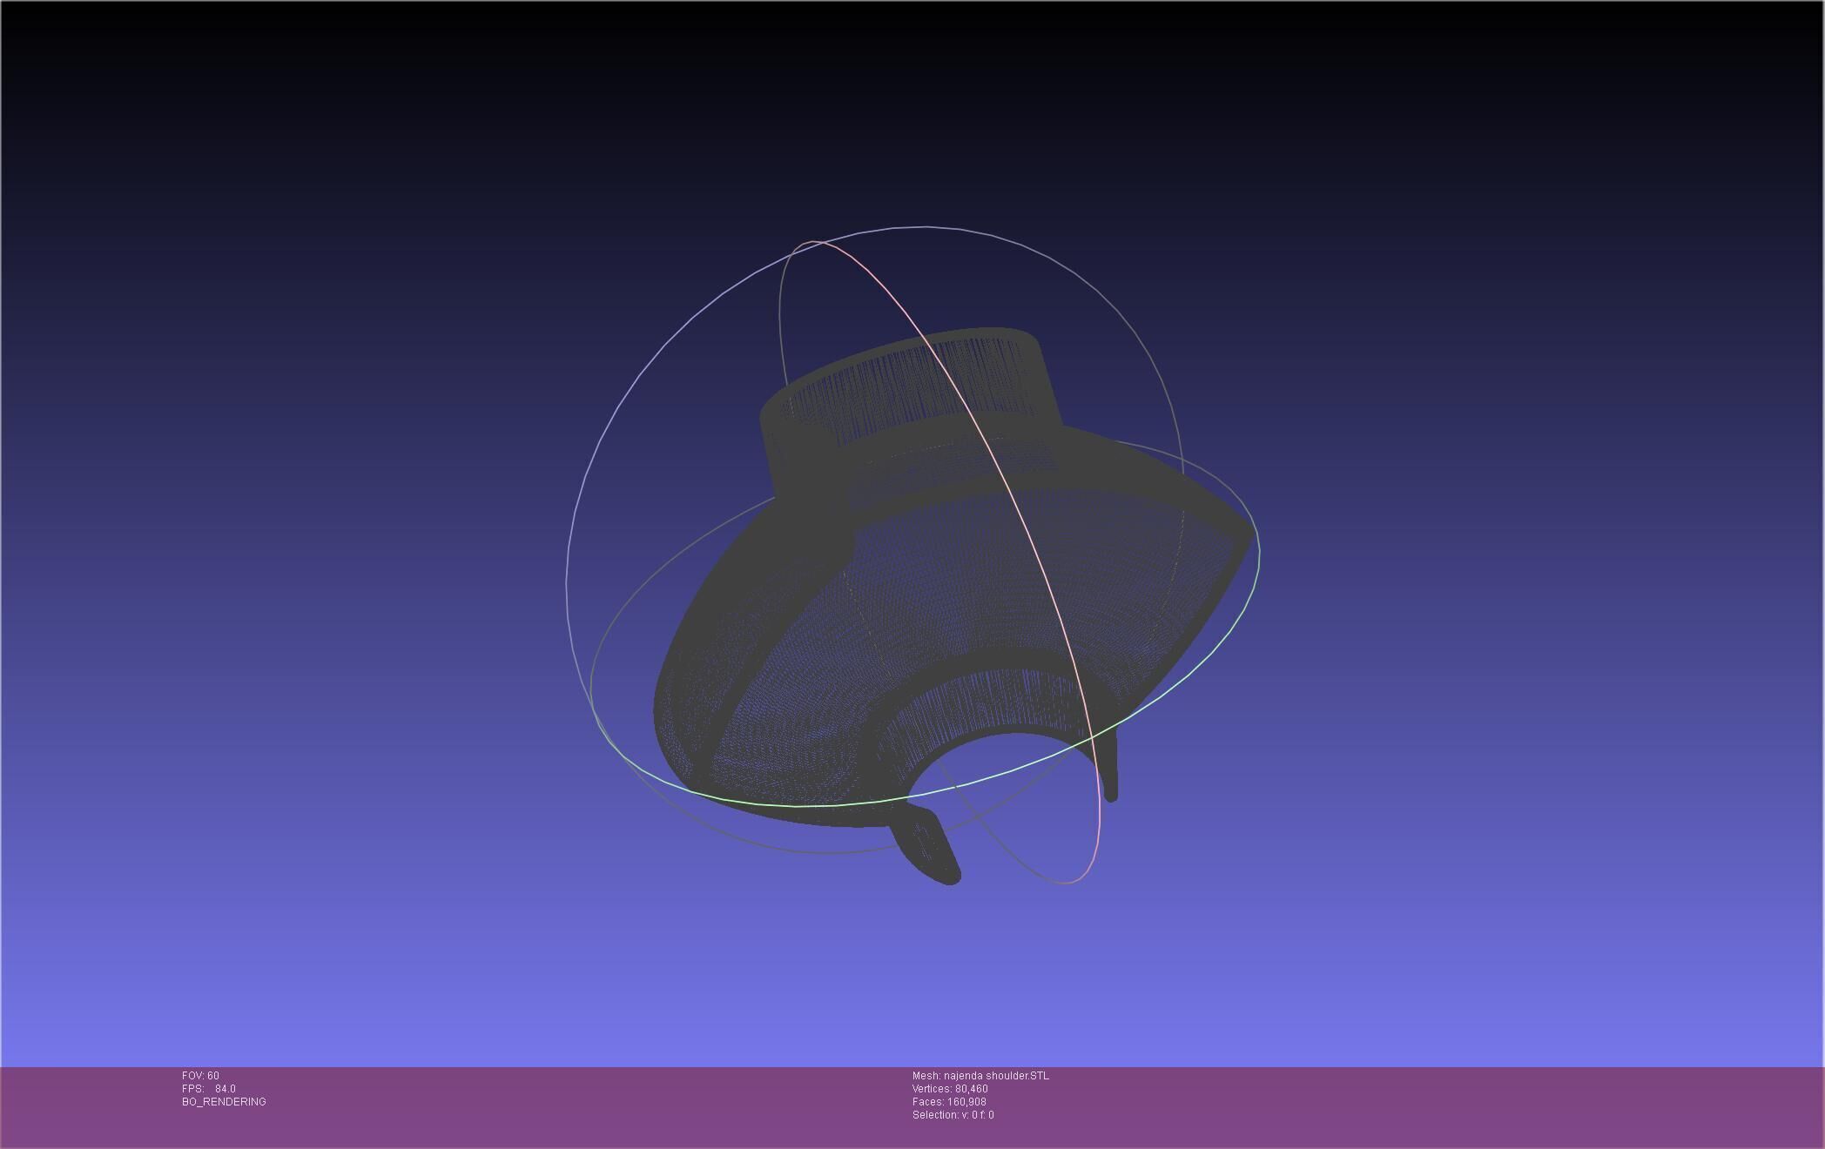The image size is (1825, 1149).
Task: Click the FOV: 60 readout
Action: pyautogui.click(x=200, y=1076)
